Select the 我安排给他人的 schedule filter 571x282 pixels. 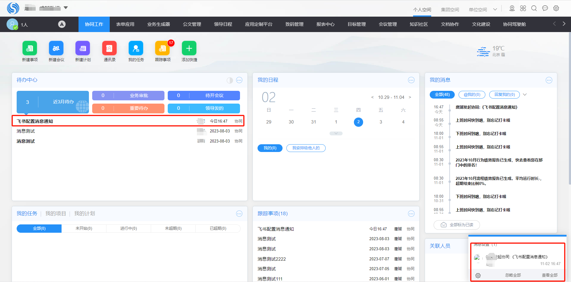pos(306,148)
